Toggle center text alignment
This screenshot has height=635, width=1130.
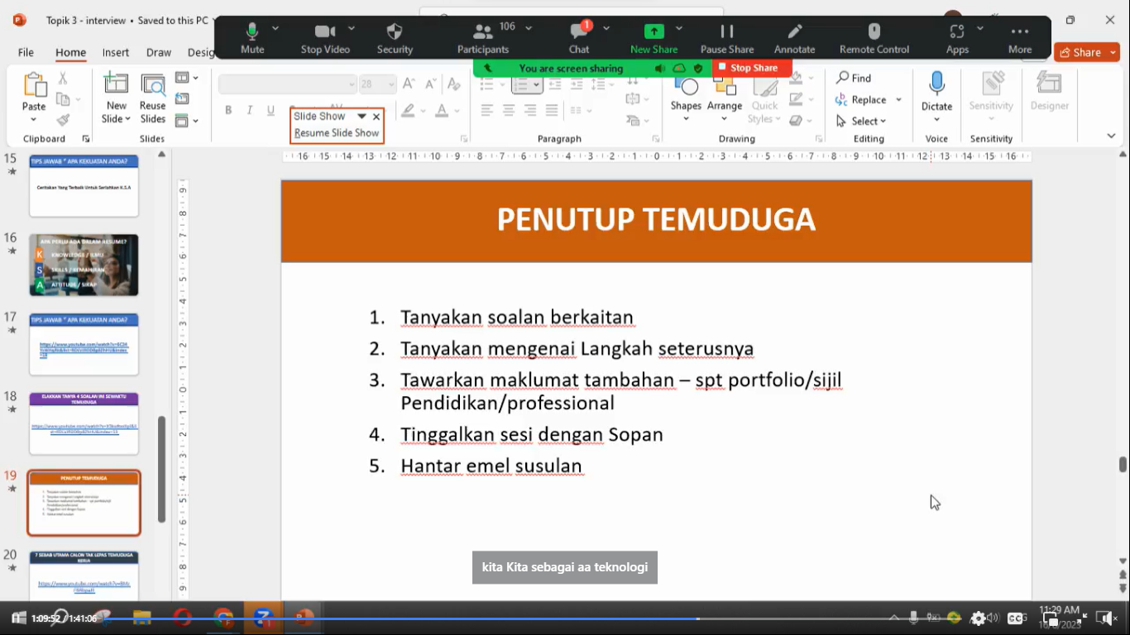[x=509, y=110]
